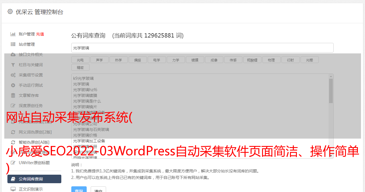Select the 力学 tag
The height and width of the screenshot is (192, 365).
(176, 60)
